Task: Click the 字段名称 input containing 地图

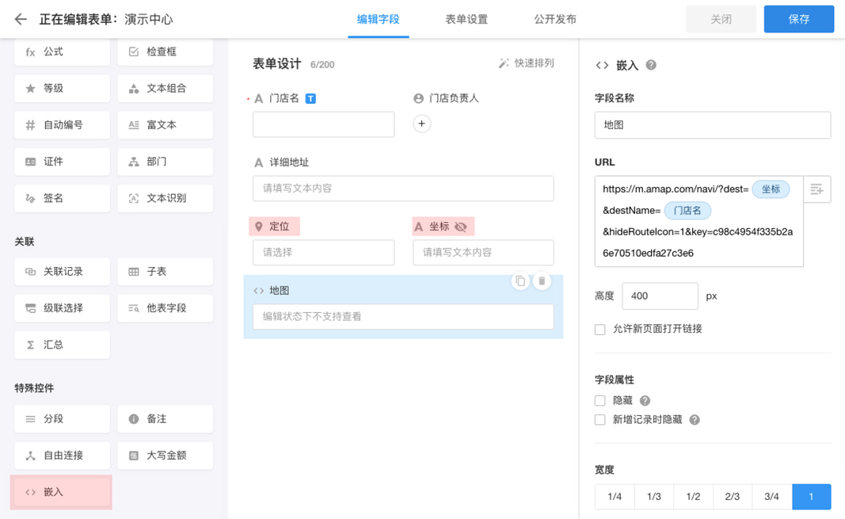Action: (713, 125)
